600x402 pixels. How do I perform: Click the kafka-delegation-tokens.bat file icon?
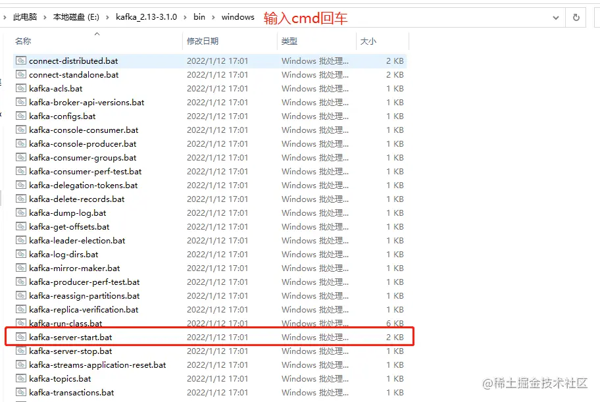[x=21, y=184]
